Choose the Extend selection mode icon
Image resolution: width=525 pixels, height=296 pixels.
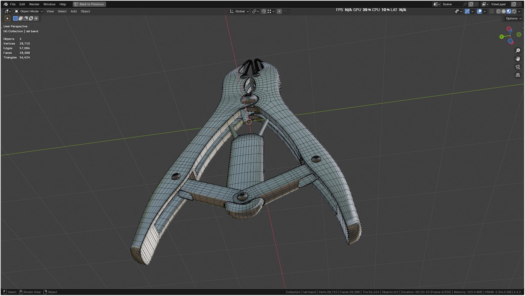[21, 18]
